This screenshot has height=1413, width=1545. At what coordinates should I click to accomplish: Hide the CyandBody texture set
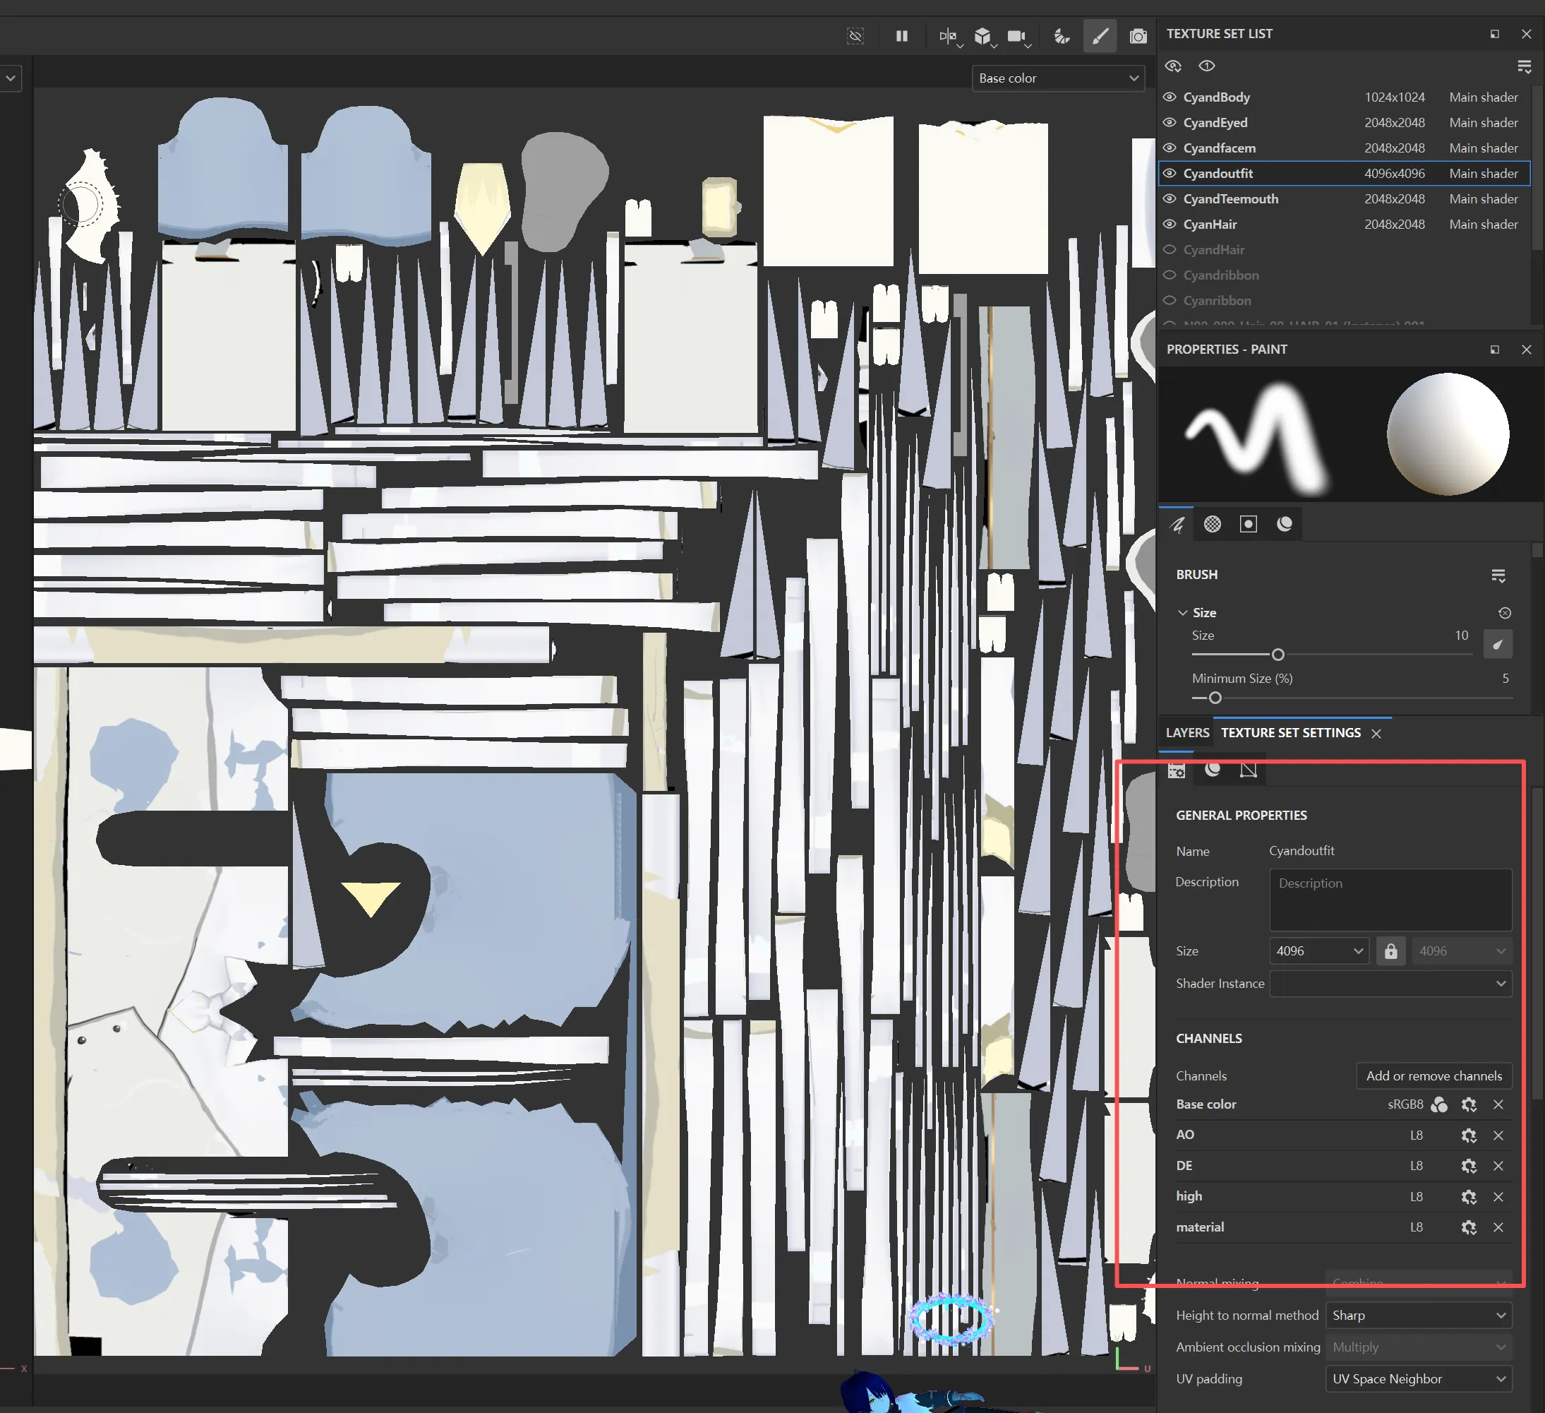click(x=1170, y=97)
